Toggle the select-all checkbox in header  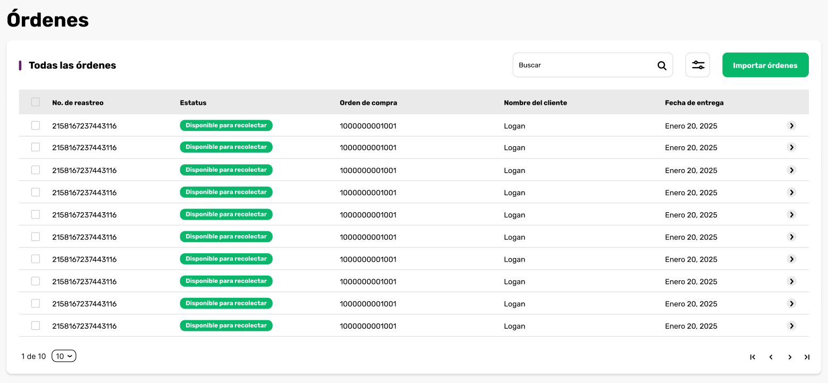tap(36, 102)
